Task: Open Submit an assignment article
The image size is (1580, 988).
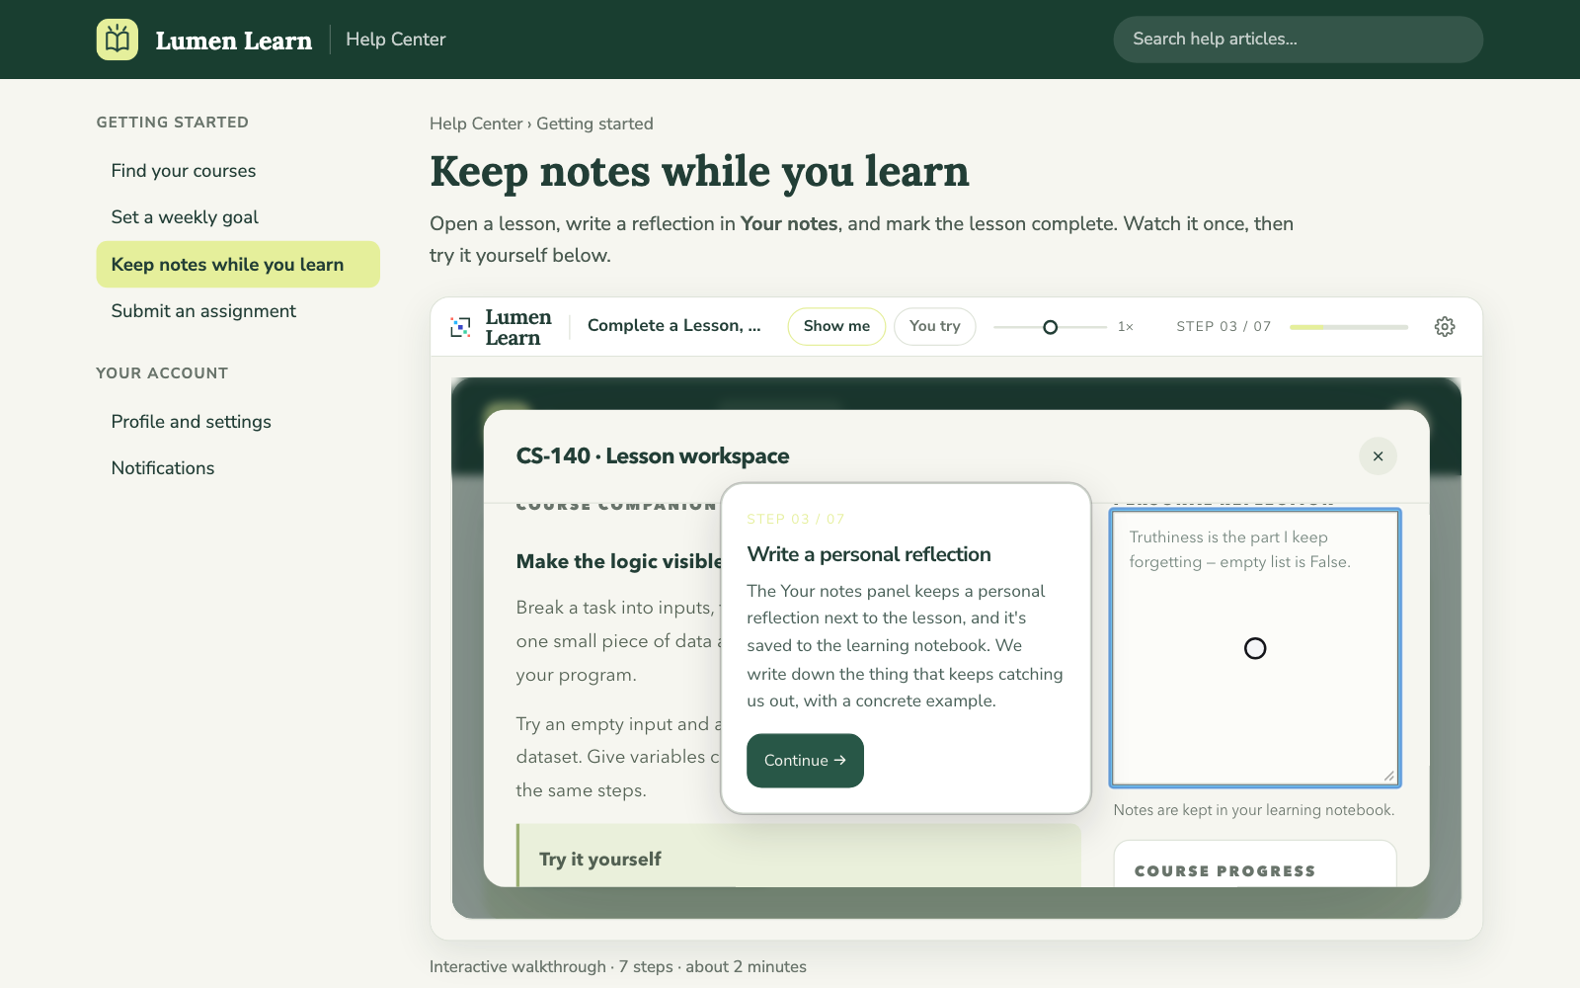Action: [x=203, y=311]
